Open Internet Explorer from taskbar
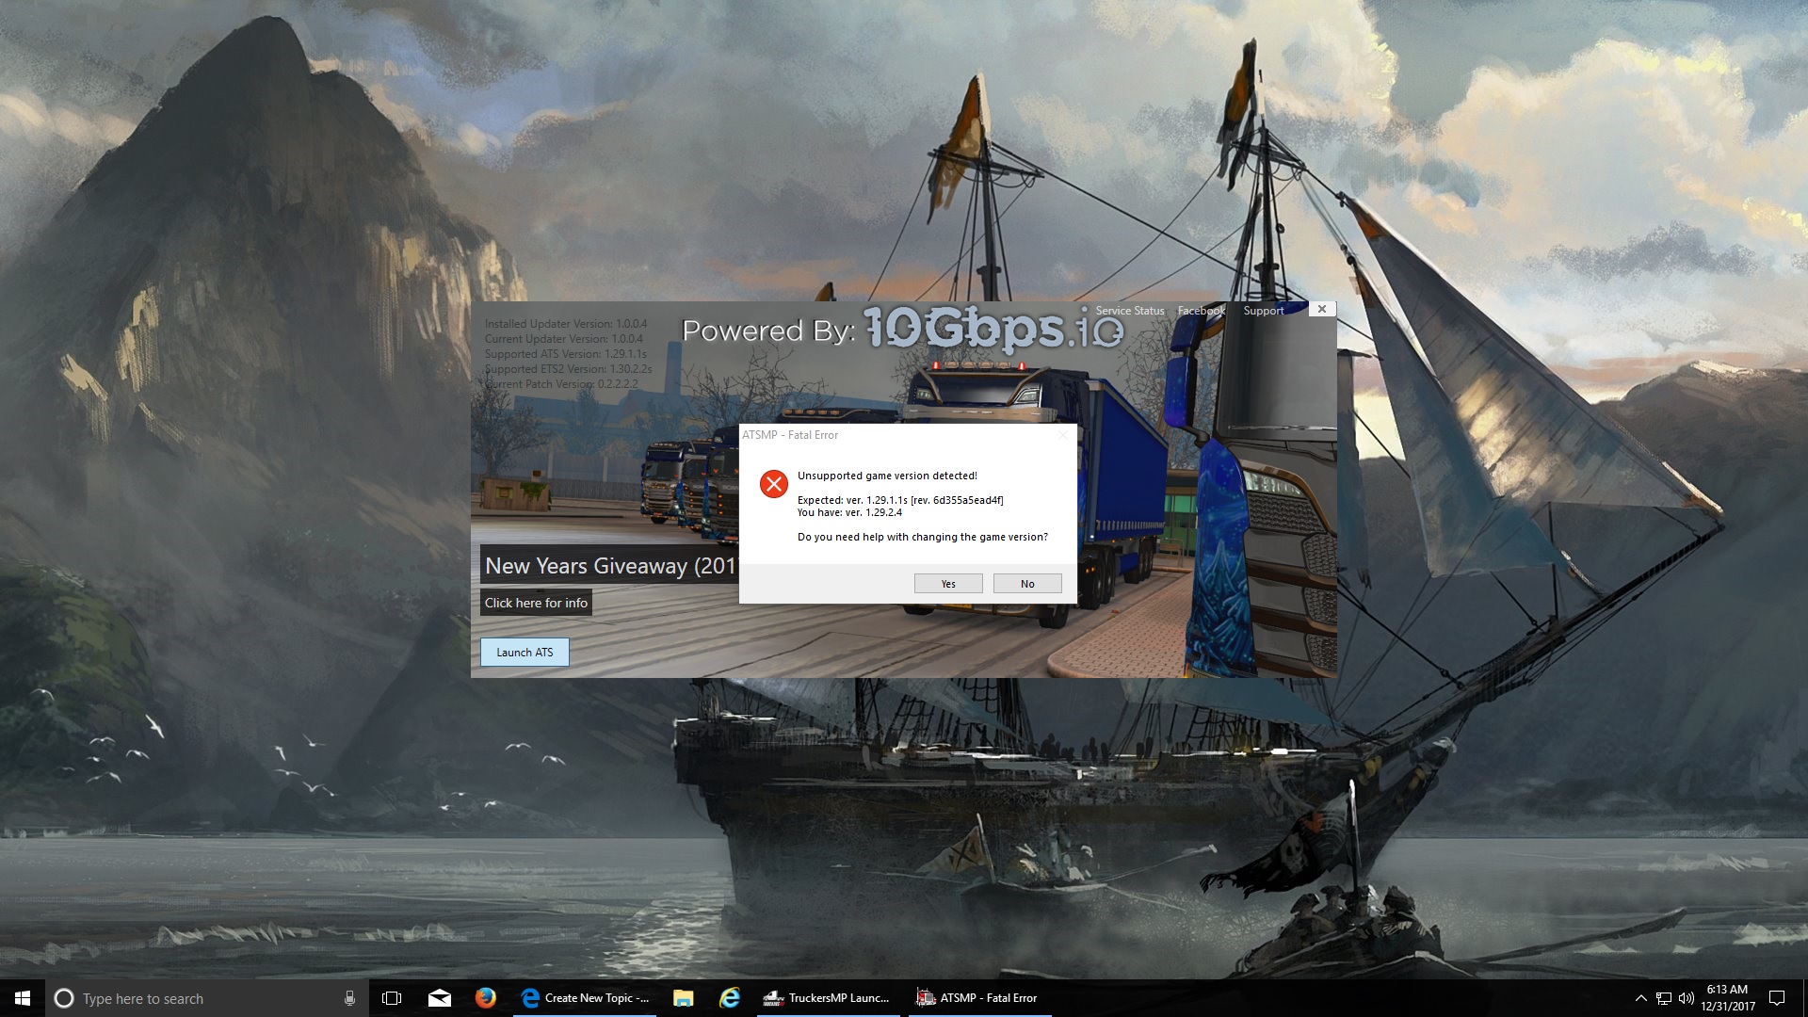 (x=730, y=998)
